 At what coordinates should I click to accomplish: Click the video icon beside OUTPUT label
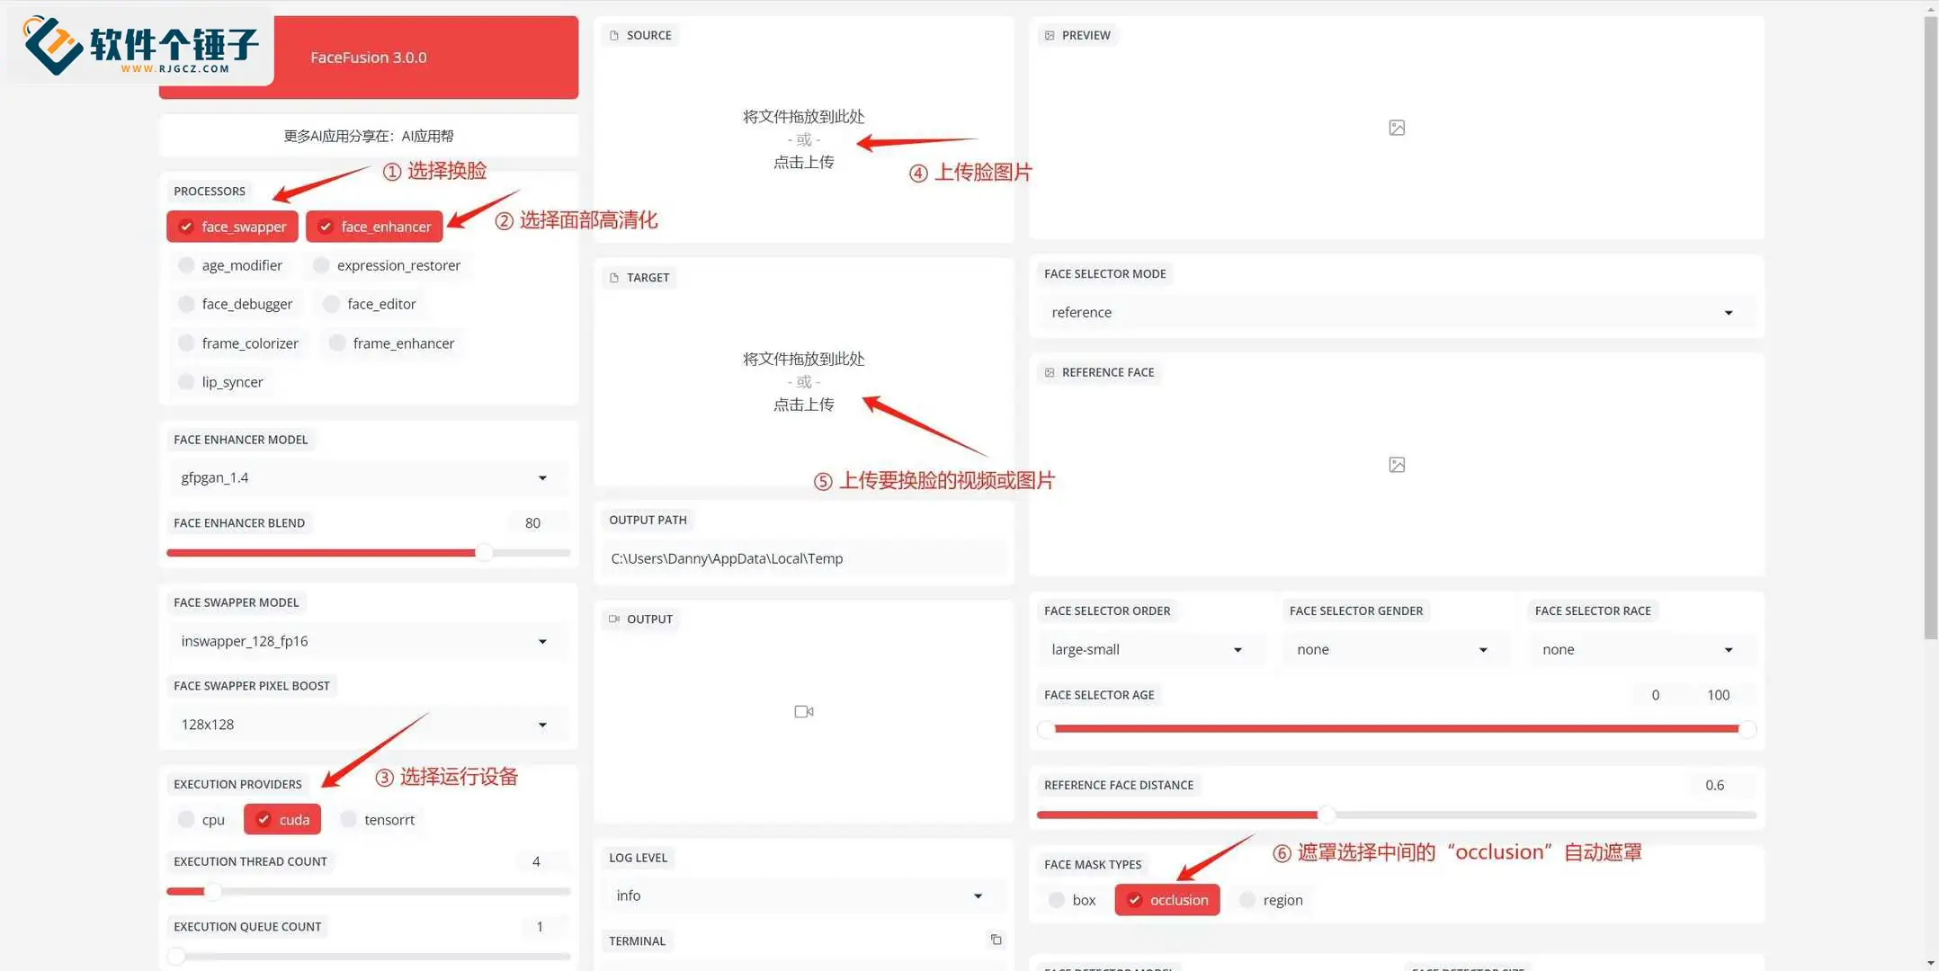click(x=614, y=619)
